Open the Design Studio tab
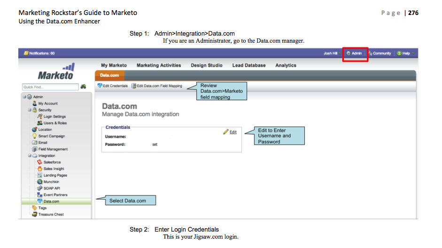Viewport: 442px width, 248px height. 207,65
